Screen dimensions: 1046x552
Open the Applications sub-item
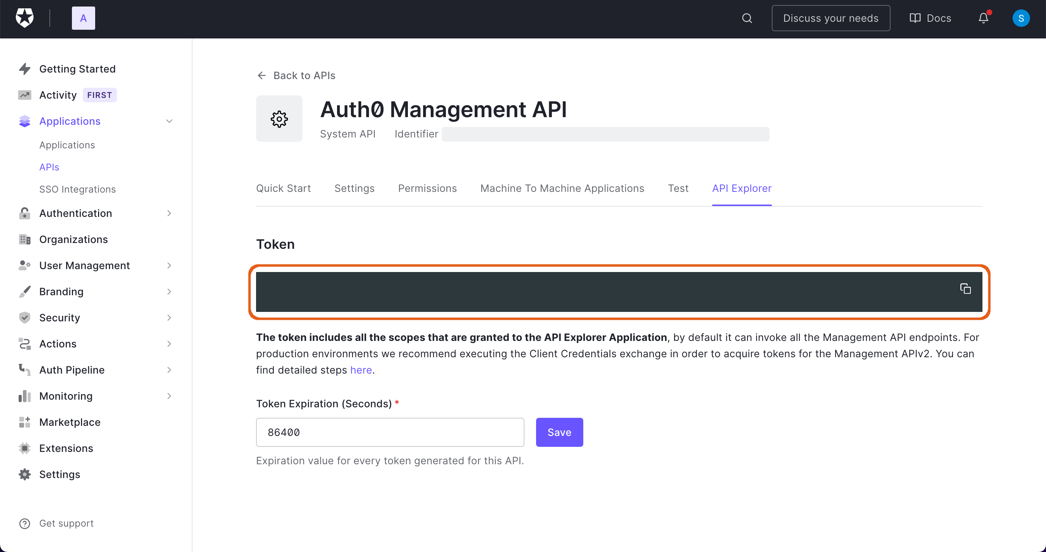click(67, 145)
